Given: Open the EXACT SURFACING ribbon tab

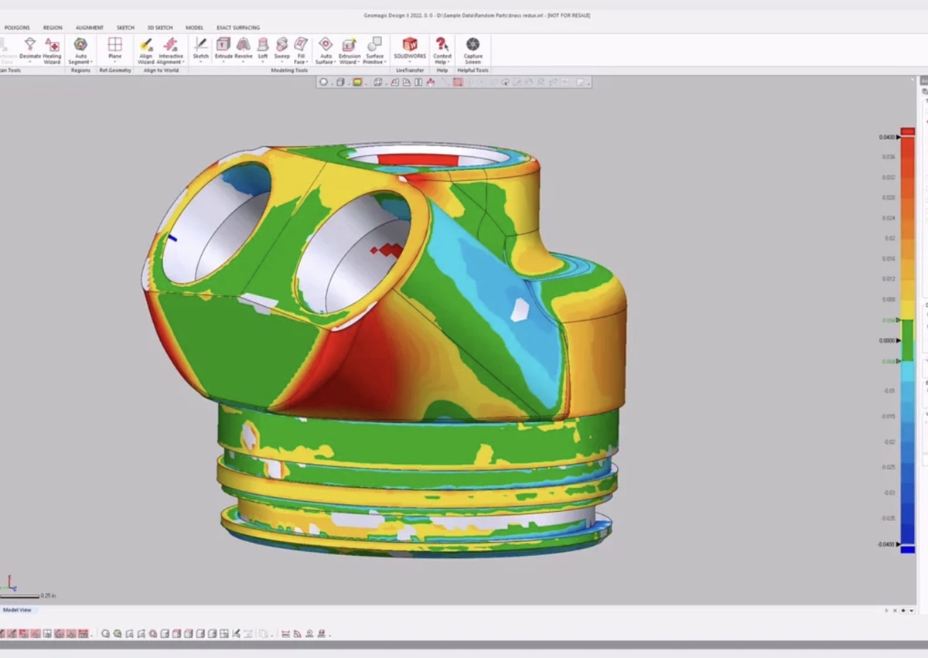Looking at the screenshot, I should pos(238,28).
